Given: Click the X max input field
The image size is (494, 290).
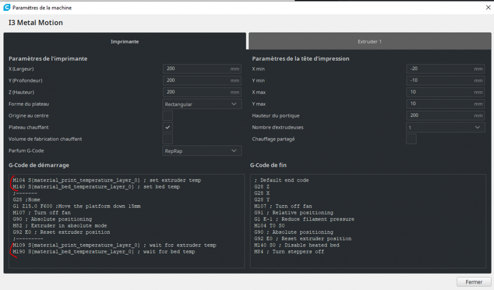Looking at the screenshot, I should point(446,92).
